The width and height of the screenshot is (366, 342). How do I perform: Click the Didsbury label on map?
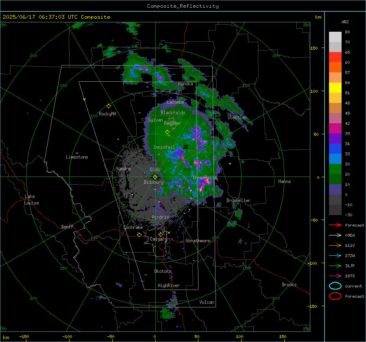click(154, 182)
